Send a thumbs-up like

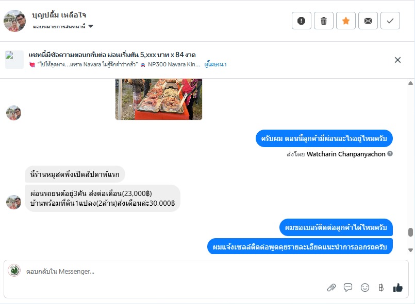click(397, 288)
